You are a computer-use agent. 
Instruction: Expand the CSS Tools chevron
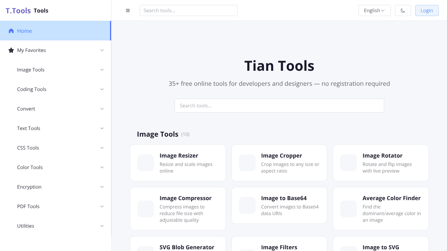[x=102, y=148]
